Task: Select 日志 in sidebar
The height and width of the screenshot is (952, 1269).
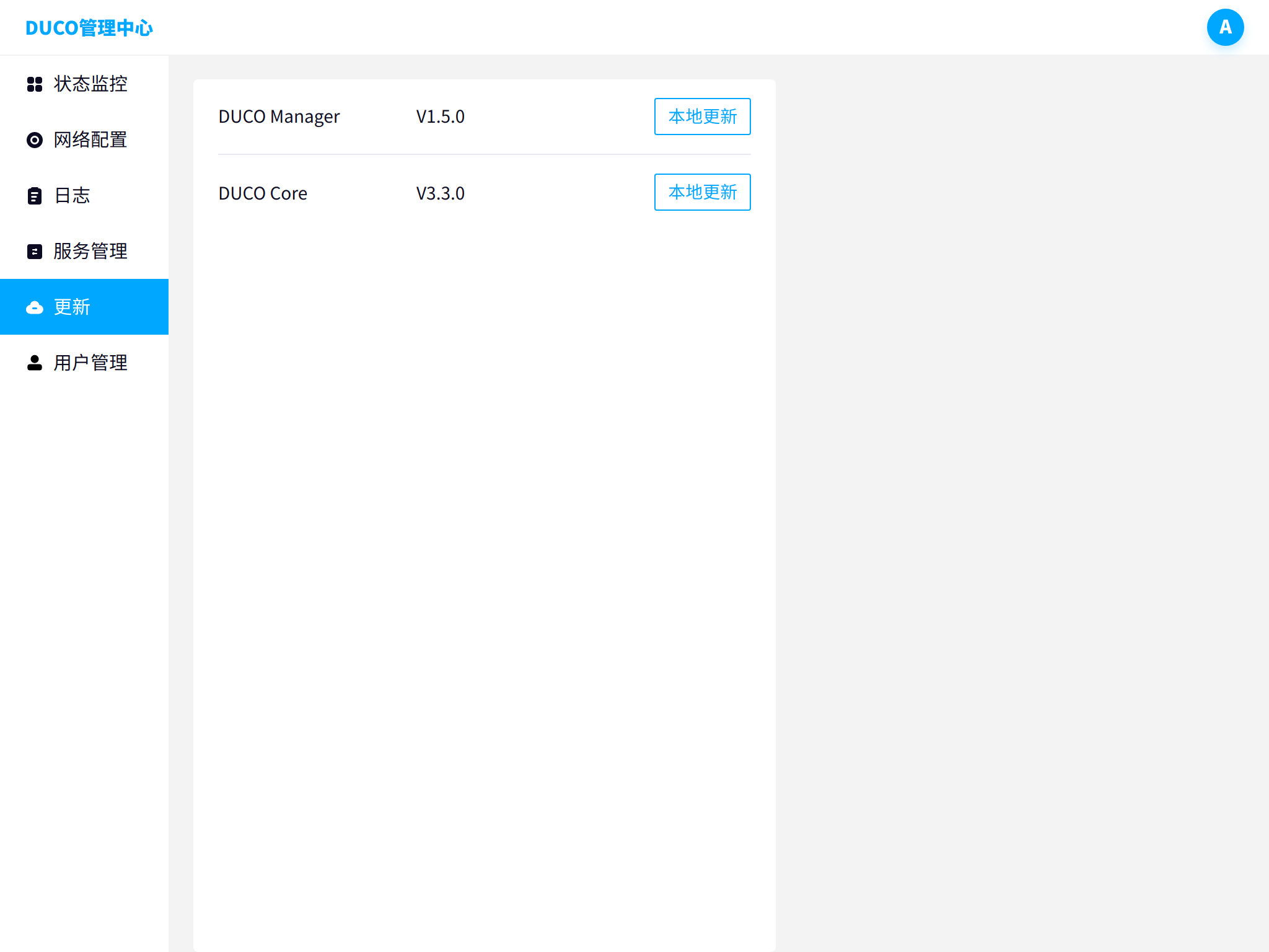Action: (72, 196)
